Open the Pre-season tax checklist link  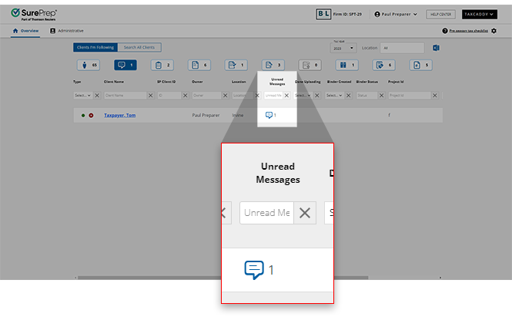coord(469,31)
